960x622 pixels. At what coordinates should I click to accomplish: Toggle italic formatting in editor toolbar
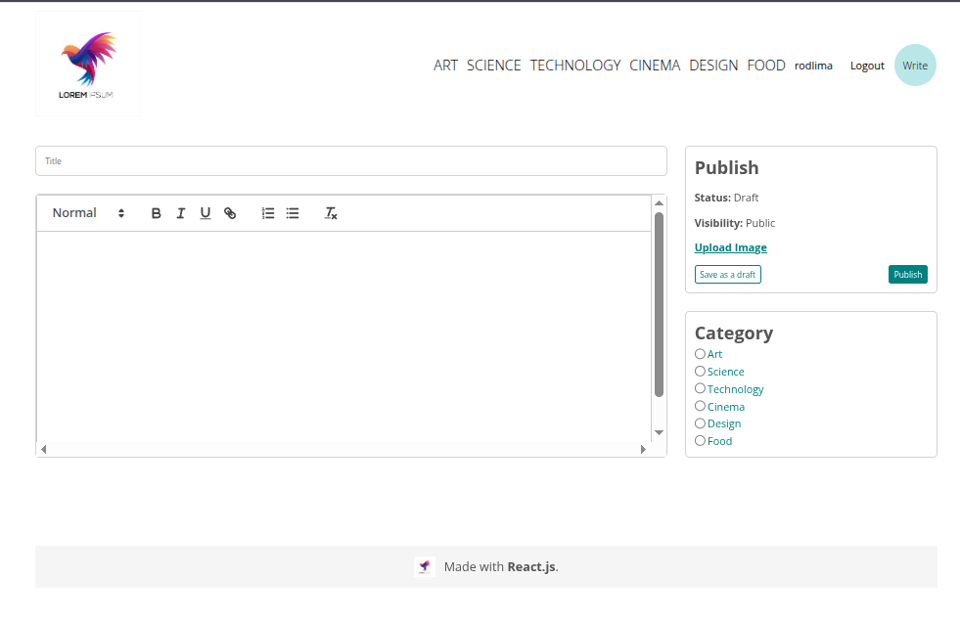[x=180, y=213]
